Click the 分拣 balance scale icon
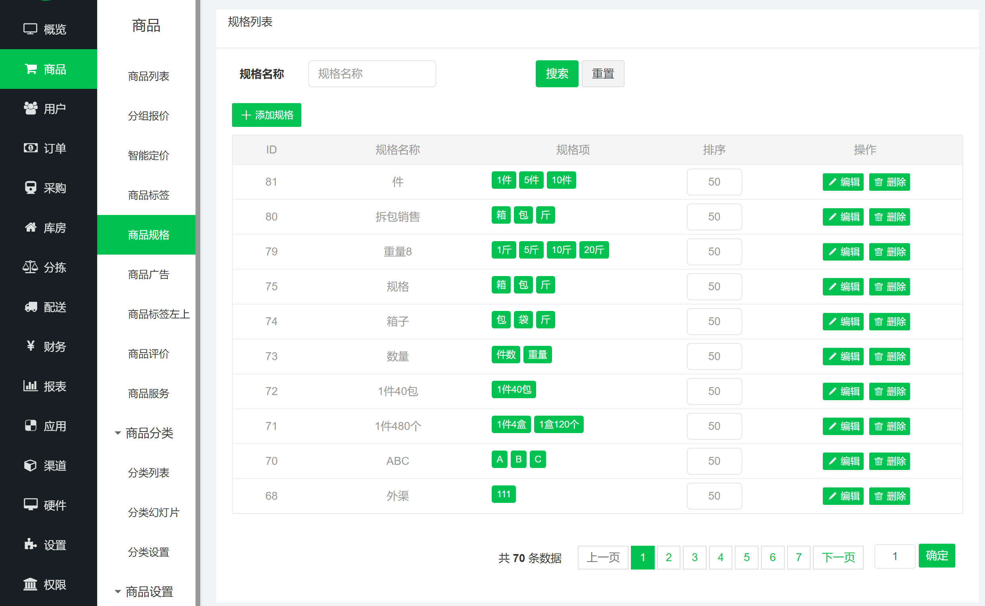The image size is (985, 606). 31,267
